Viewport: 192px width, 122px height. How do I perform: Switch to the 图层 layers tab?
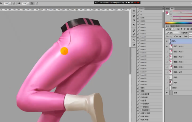click(167, 26)
